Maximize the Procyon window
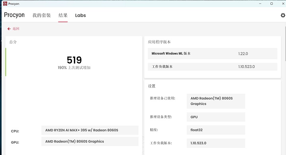 272,4
